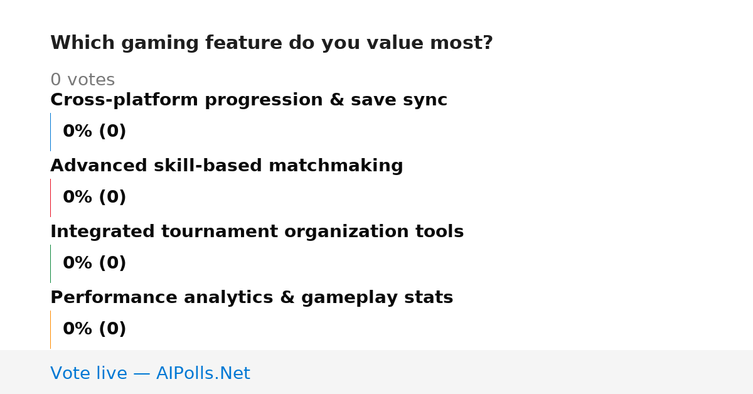Click the poll question heading text
Screen dimensions: 753x394
271,43
